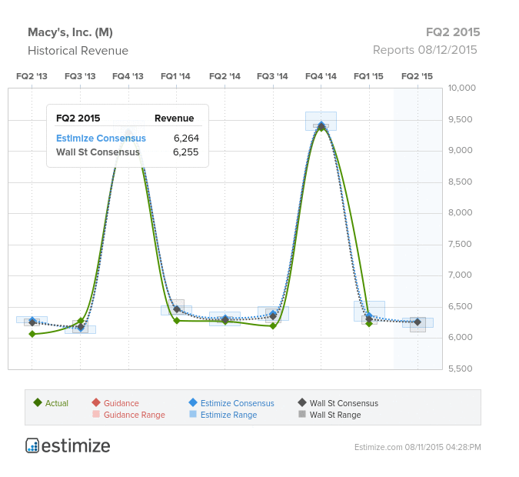Click the 5,500 axis label
This screenshot has width=519, height=477.
click(460, 369)
